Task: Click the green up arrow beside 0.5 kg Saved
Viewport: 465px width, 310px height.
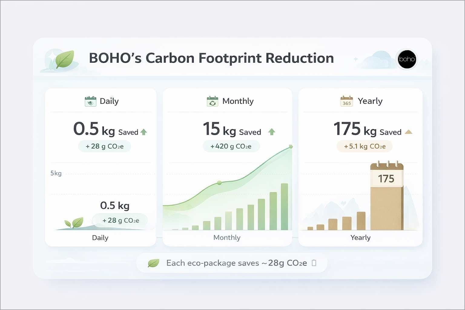Action: (144, 132)
